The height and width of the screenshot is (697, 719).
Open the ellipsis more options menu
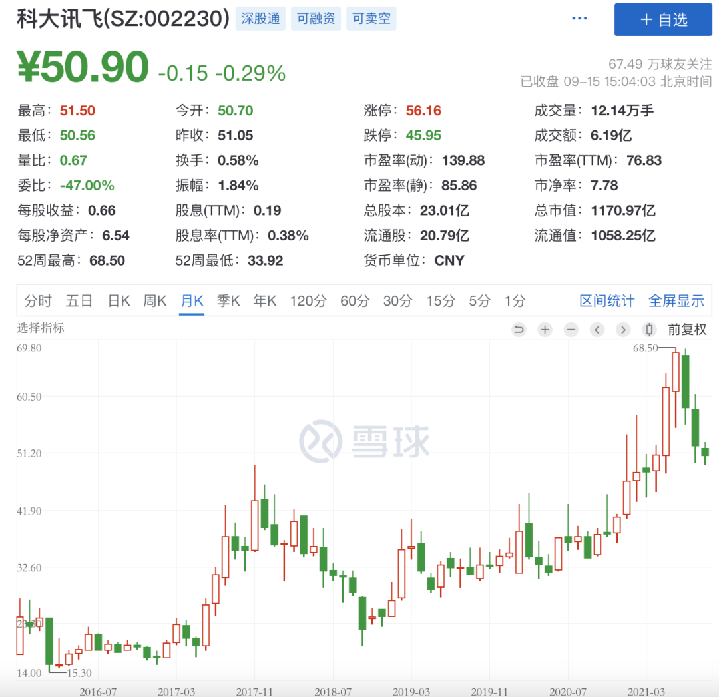coord(579,18)
